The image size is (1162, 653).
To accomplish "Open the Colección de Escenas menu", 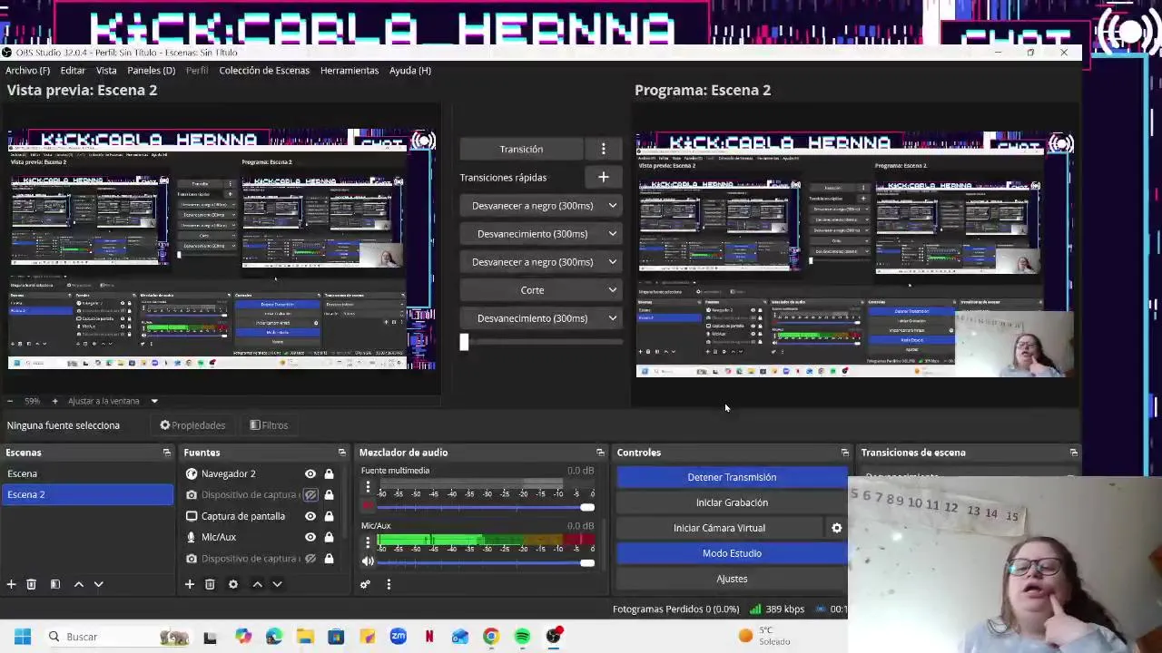I will pyautogui.click(x=264, y=70).
